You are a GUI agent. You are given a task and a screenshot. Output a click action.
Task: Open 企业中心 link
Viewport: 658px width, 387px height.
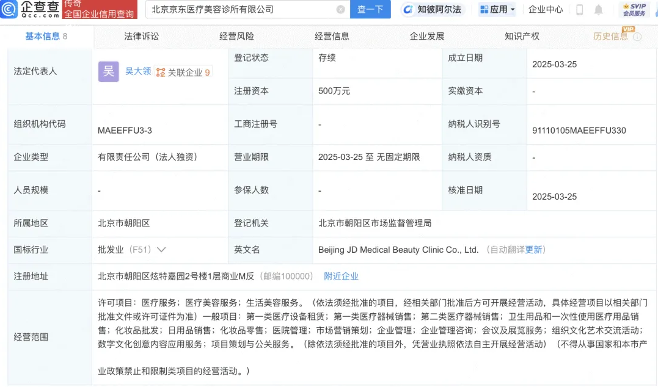coord(546,9)
